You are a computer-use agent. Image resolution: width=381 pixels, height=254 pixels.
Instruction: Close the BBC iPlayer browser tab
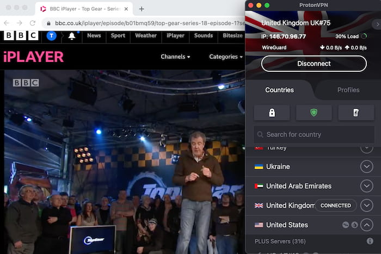pos(126,9)
